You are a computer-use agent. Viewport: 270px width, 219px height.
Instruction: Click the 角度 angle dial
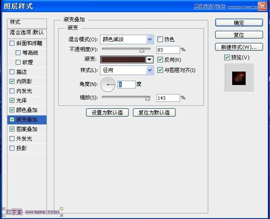[108, 85]
